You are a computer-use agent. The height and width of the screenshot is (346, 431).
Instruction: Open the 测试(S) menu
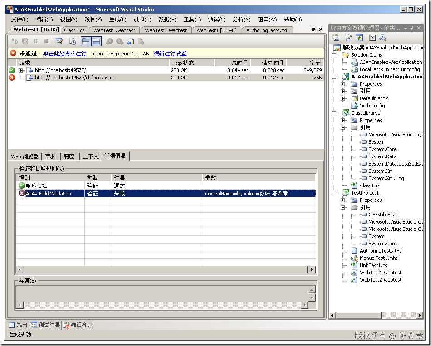coord(217,19)
